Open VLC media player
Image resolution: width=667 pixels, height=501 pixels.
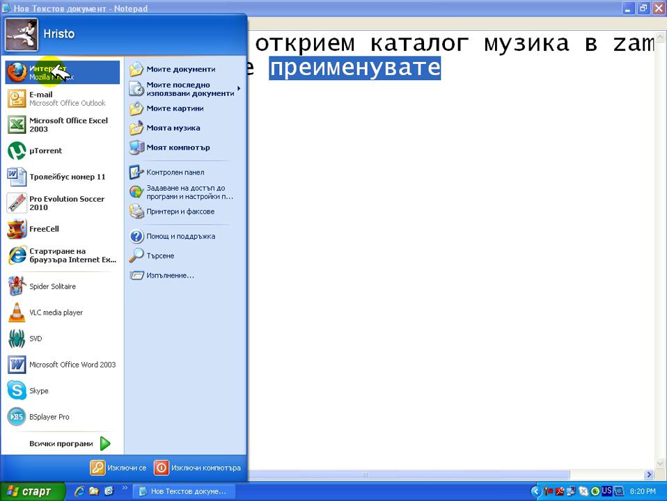click(x=56, y=312)
